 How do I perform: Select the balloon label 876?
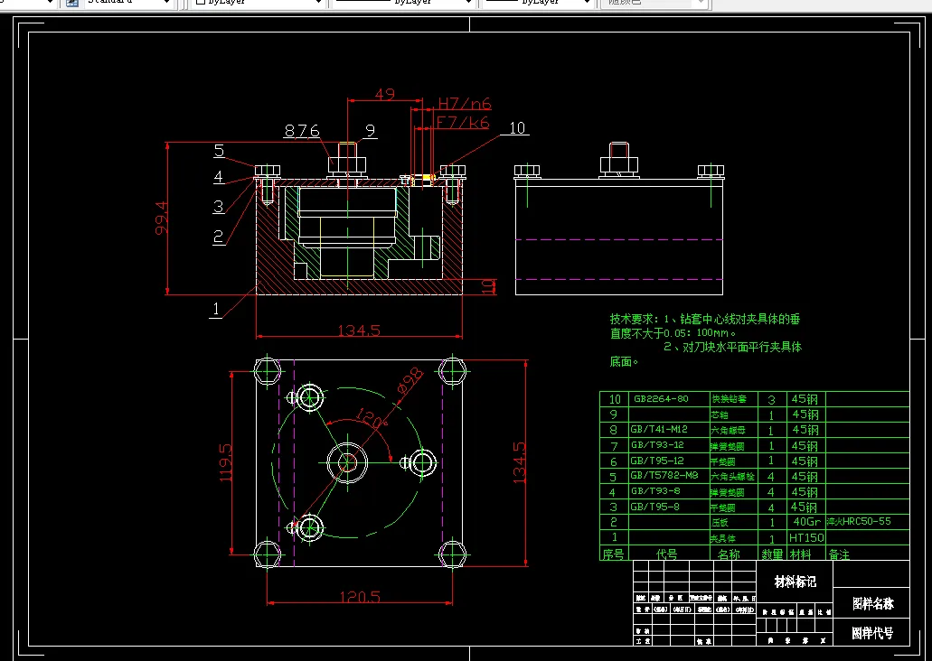[302, 131]
